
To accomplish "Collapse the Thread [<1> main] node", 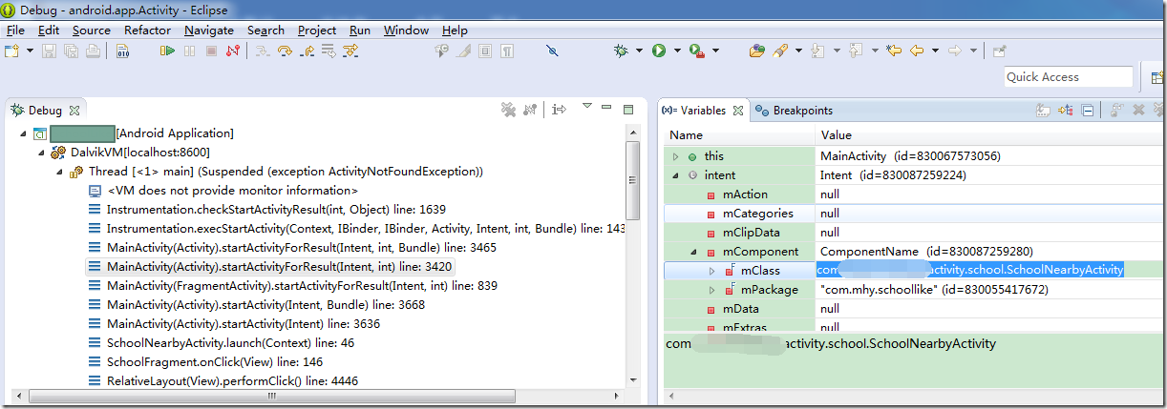I will (x=60, y=172).
